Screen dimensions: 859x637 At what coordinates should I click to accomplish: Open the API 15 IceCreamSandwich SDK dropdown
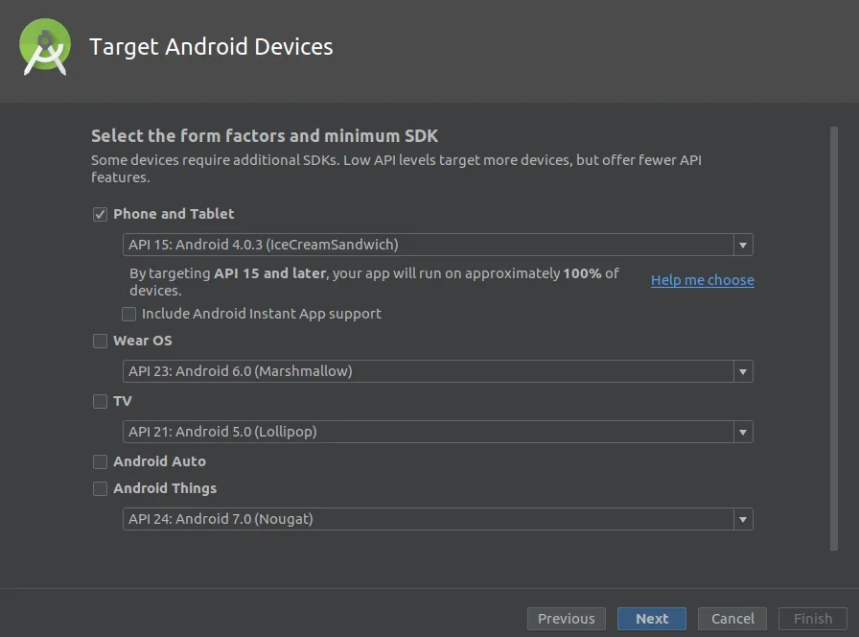click(438, 245)
